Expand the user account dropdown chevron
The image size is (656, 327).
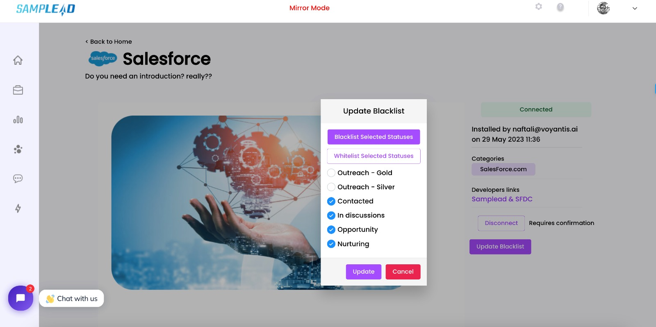[635, 8]
